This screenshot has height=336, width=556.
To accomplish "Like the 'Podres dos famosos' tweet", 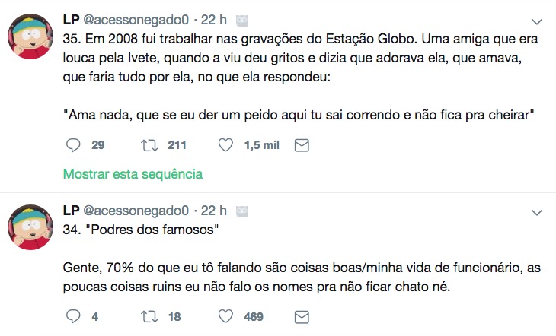I will [x=225, y=315].
